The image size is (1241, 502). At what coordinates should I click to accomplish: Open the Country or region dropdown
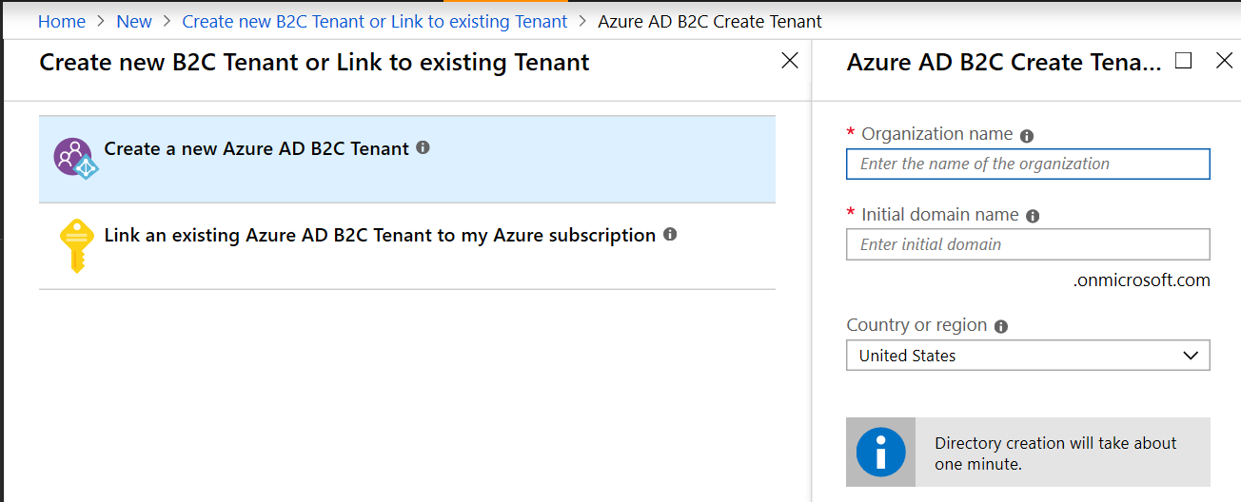(x=1028, y=356)
